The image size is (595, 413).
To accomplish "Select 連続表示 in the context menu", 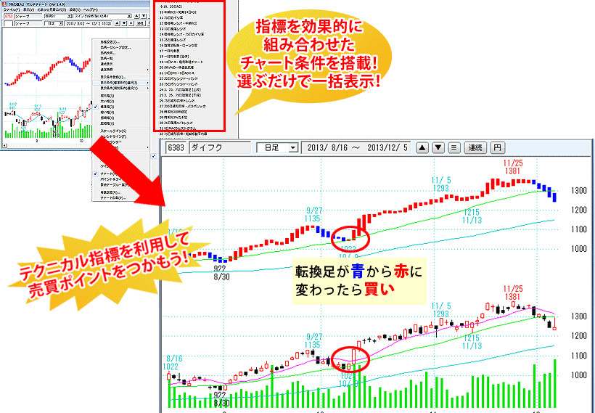I will pyautogui.click(x=106, y=64).
